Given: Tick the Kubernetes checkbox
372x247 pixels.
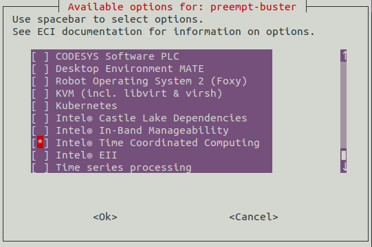Looking at the screenshot, I should point(40,106).
